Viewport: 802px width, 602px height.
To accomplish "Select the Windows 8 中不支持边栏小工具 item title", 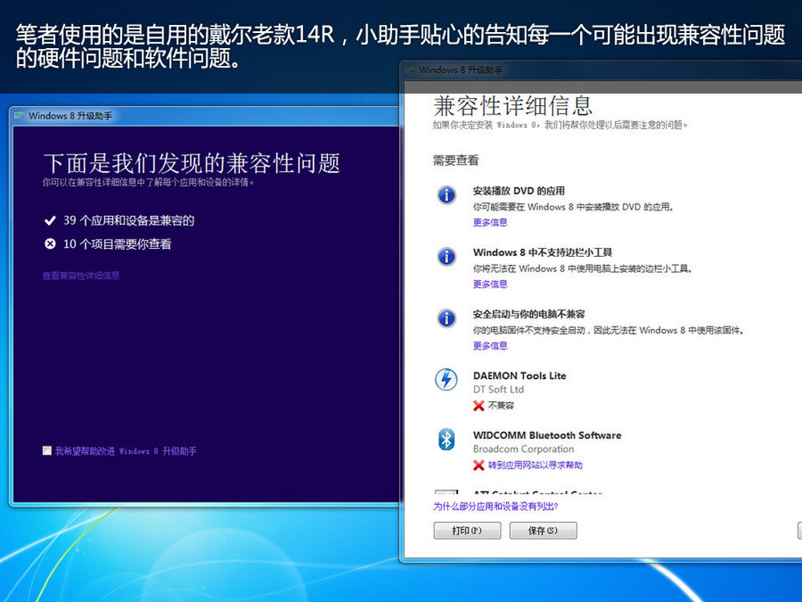I will [543, 252].
